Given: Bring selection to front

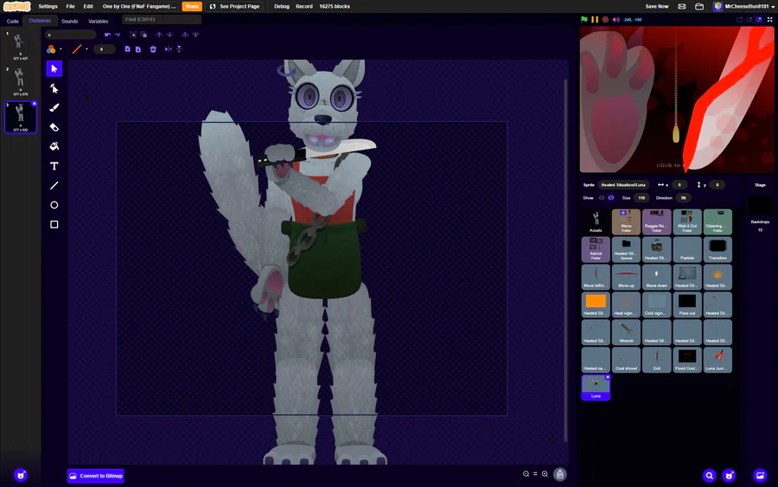Looking at the screenshot, I should [x=185, y=35].
